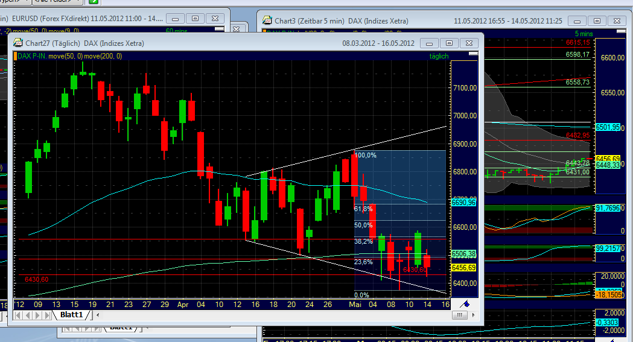The image size is (633, 342).
Task: Click the 6448,33 price tag in Chart3
Action: pos(608,165)
